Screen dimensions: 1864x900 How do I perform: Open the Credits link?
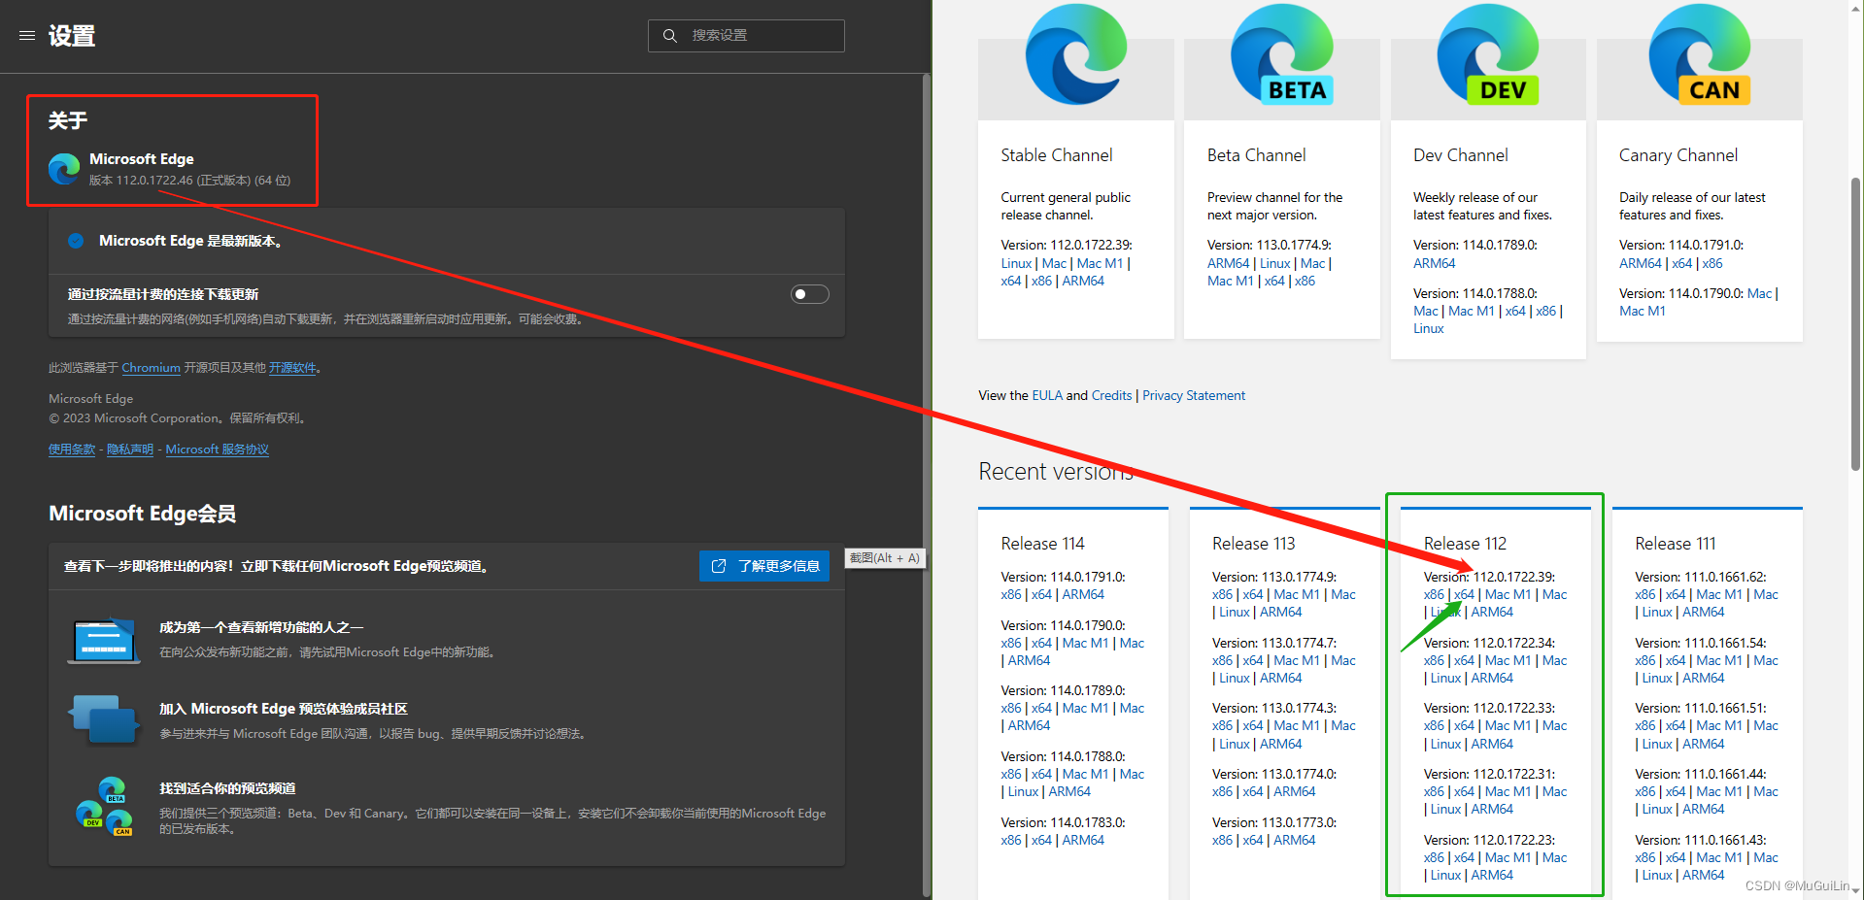(x=1111, y=395)
